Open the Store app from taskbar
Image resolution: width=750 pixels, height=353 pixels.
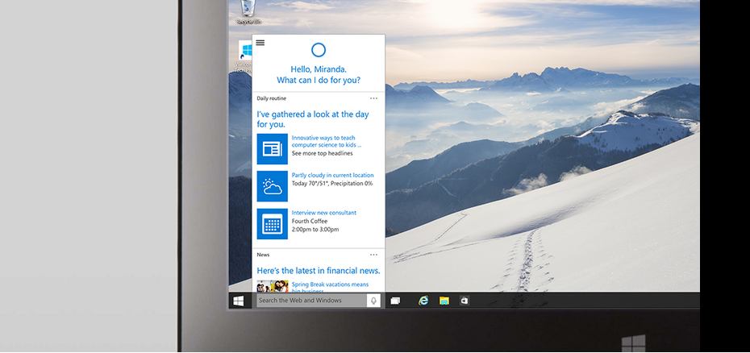[465, 301]
